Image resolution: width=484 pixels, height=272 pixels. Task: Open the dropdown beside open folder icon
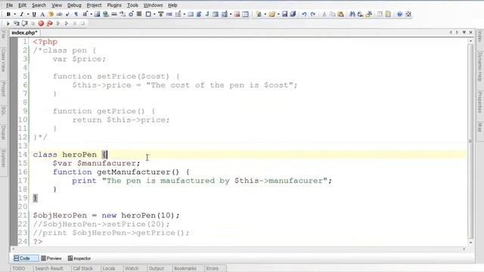[x=278, y=14]
